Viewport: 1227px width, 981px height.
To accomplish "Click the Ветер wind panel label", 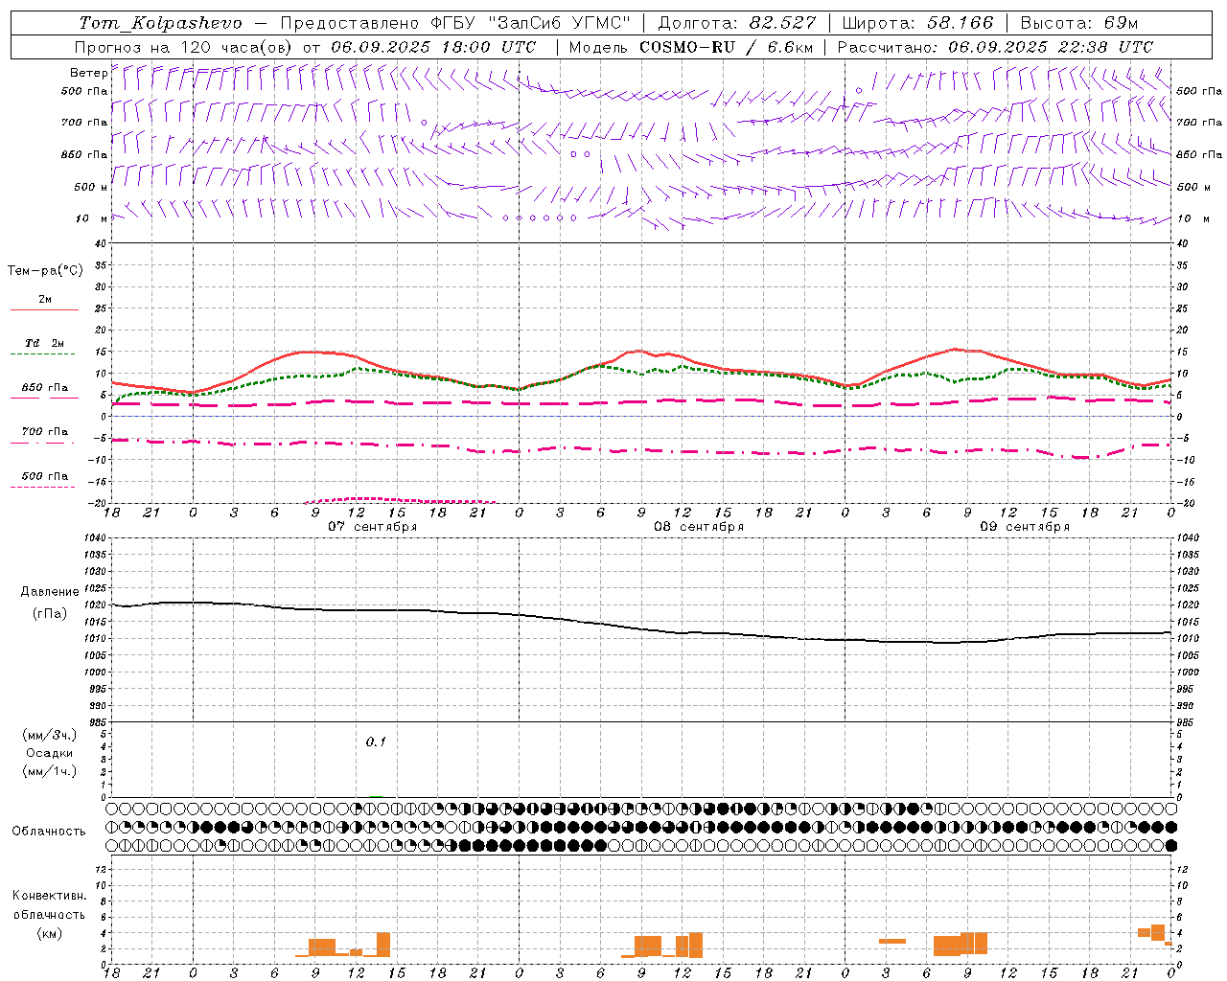I will 88,73.
